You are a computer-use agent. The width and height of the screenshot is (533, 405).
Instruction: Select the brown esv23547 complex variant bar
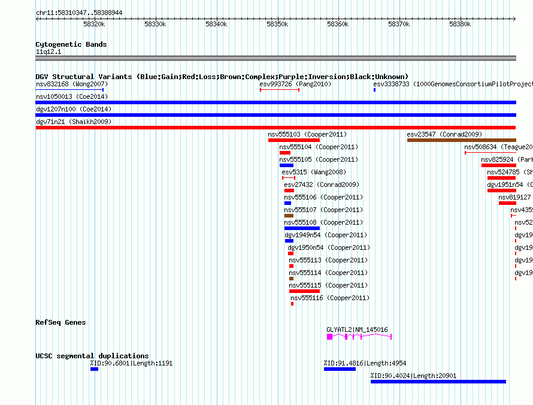pyautogui.click(x=461, y=140)
